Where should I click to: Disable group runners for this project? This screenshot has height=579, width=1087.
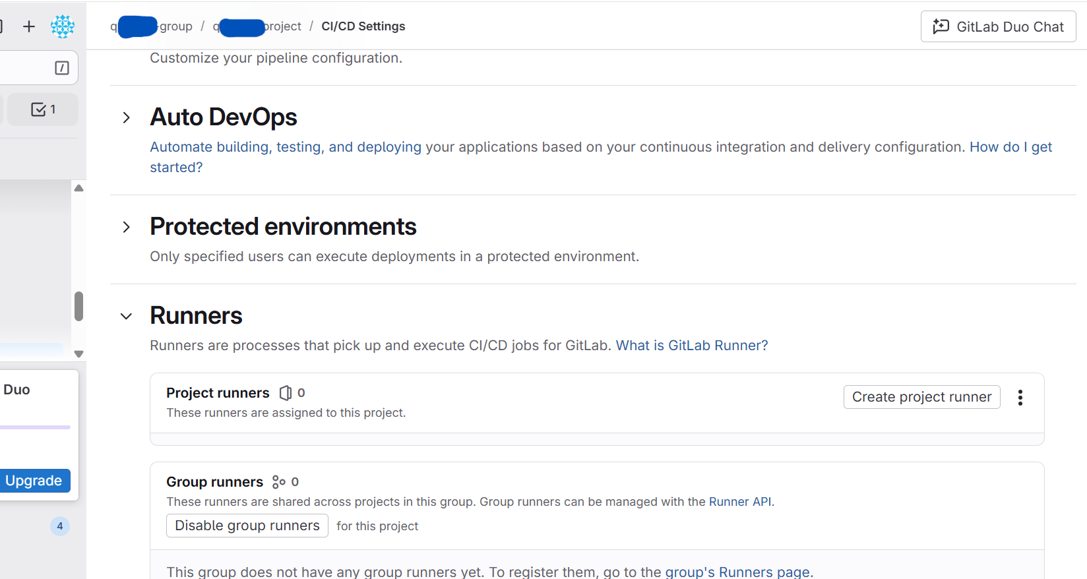[247, 526]
